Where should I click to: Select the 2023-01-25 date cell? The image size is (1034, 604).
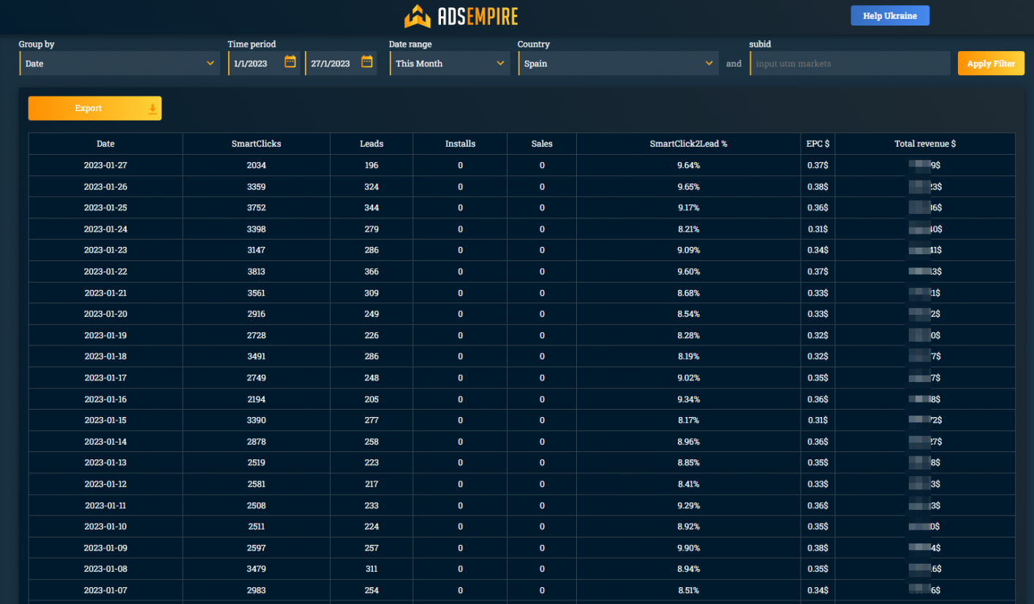pos(105,207)
